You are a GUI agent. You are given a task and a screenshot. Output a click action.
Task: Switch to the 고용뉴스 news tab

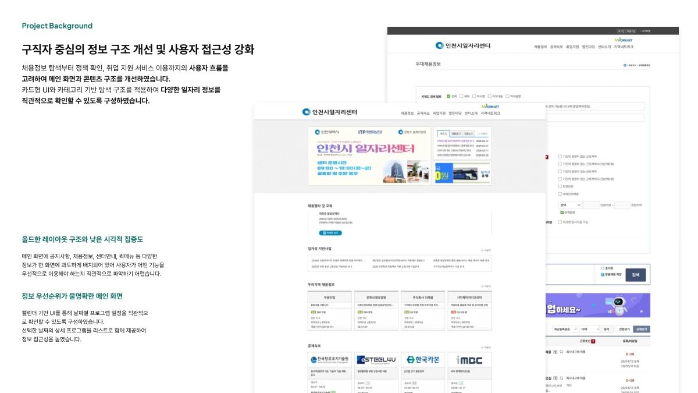(x=468, y=133)
